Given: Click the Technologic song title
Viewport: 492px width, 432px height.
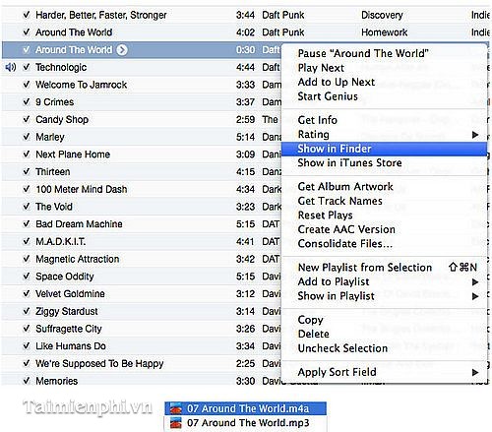Looking at the screenshot, I should click(x=61, y=67).
